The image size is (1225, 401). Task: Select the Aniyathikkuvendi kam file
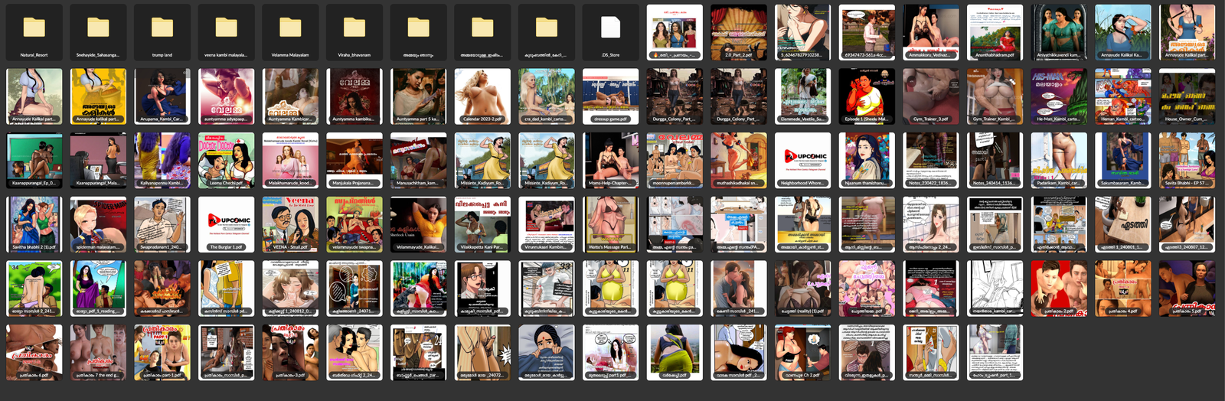tap(1059, 33)
